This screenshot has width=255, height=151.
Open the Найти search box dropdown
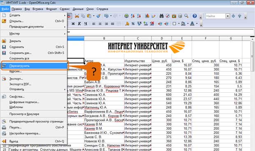tap(228, 16)
